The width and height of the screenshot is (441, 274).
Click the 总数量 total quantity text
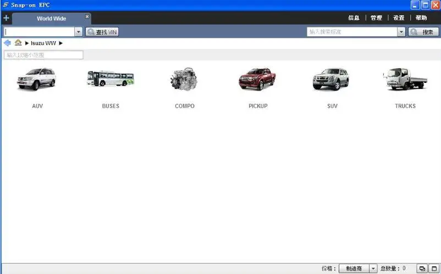[x=393, y=269]
